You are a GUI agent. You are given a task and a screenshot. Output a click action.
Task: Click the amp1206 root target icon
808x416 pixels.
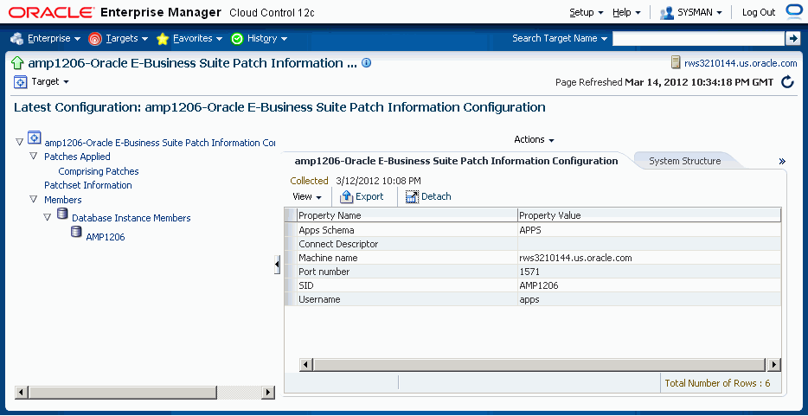point(34,138)
